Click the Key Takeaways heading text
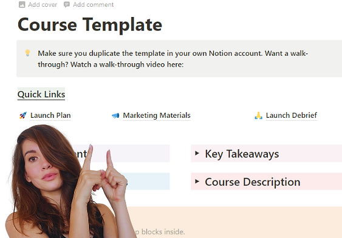Image resolution: width=342 pixels, height=238 pixels. pyautogui.click(x=242, y=154)
